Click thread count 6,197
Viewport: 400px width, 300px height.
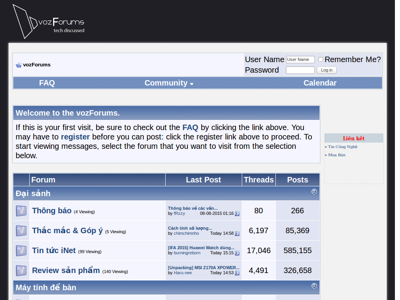pyautogui.click(x=259, y=230)
